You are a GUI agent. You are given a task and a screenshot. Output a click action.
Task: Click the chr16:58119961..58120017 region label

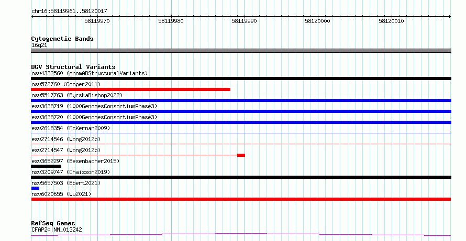(x=69, y=12)
